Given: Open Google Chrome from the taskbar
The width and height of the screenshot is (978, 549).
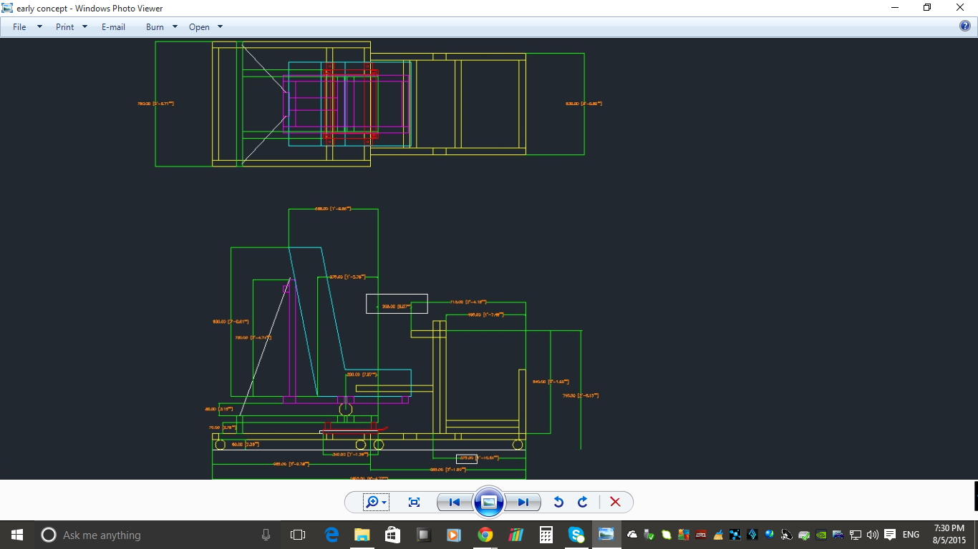Looking at the screenshot, I should pyautogui.click(x=485, y=535).
